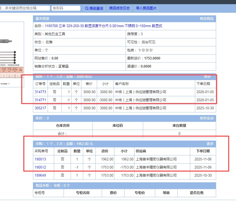
Task: Click the supplier name in purchase 189649 row
Action: 156,175
